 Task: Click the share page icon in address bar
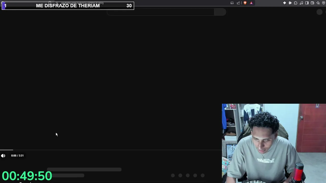[x=238, y=3]
